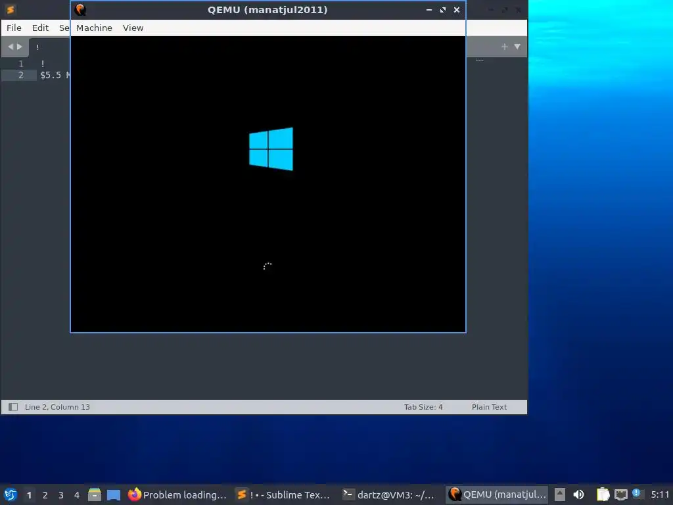This screenshot has height=505, width=673.
Task: Add a new tab with the plus icon
Action: click(504, 47)
